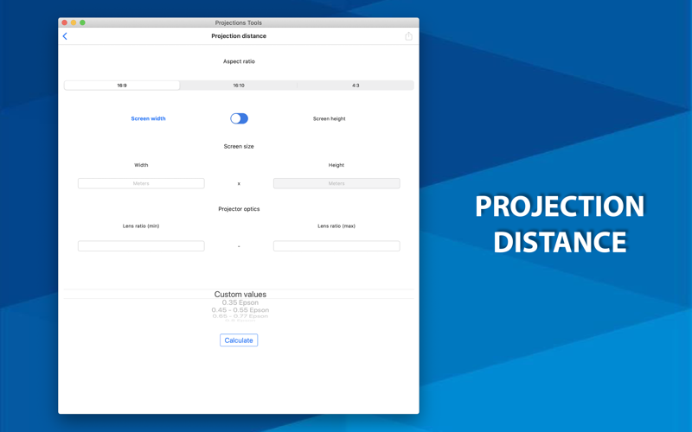Maximize the window with green button
Screen dimensions: 692x432
click(x=82, y=22)
